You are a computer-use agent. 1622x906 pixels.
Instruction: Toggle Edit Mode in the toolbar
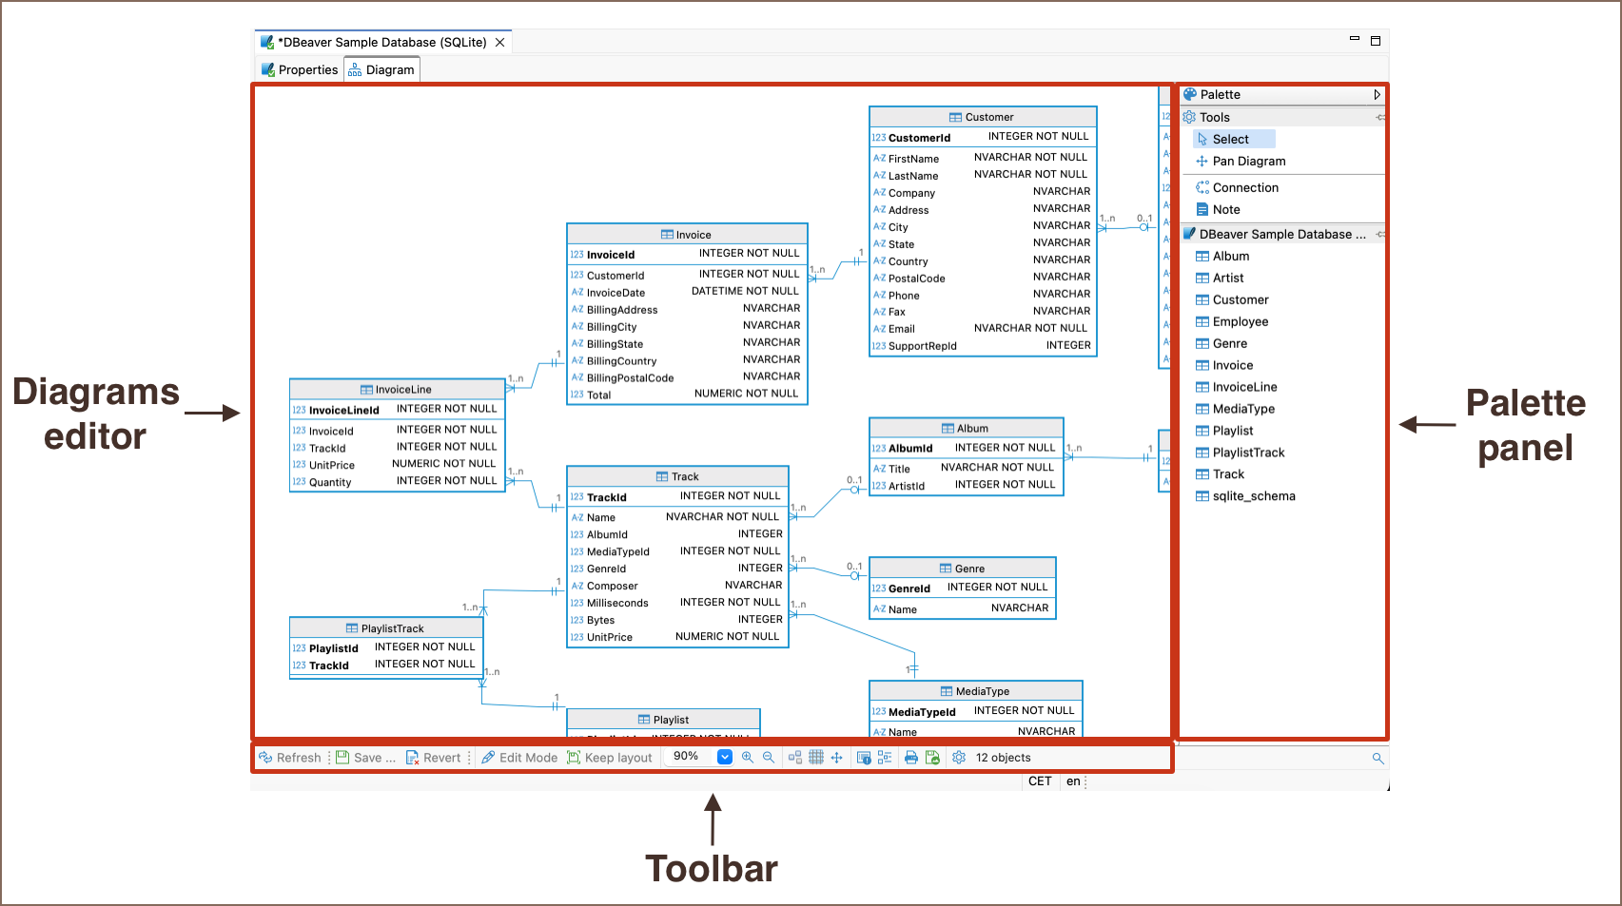[519, 758]
